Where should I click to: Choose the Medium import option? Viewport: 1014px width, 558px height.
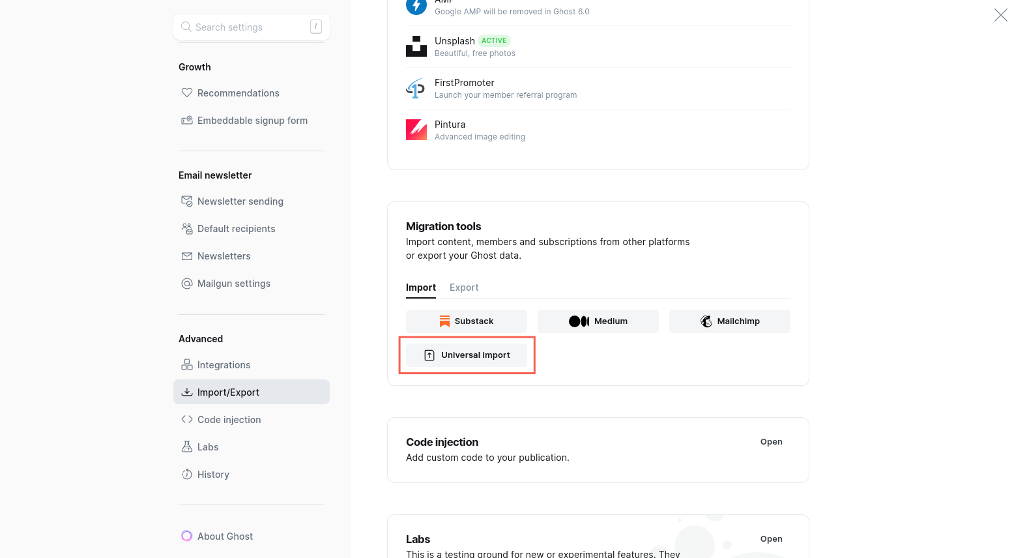[598, 321]
